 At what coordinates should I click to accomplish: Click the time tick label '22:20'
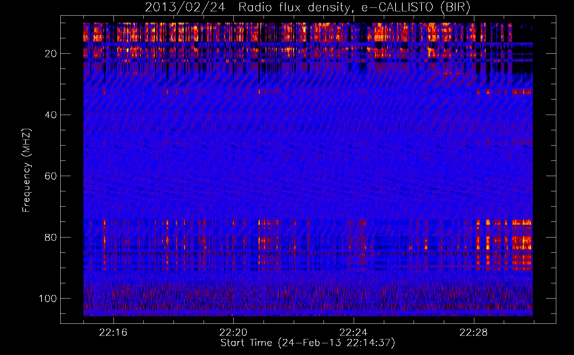pos(233,333)
